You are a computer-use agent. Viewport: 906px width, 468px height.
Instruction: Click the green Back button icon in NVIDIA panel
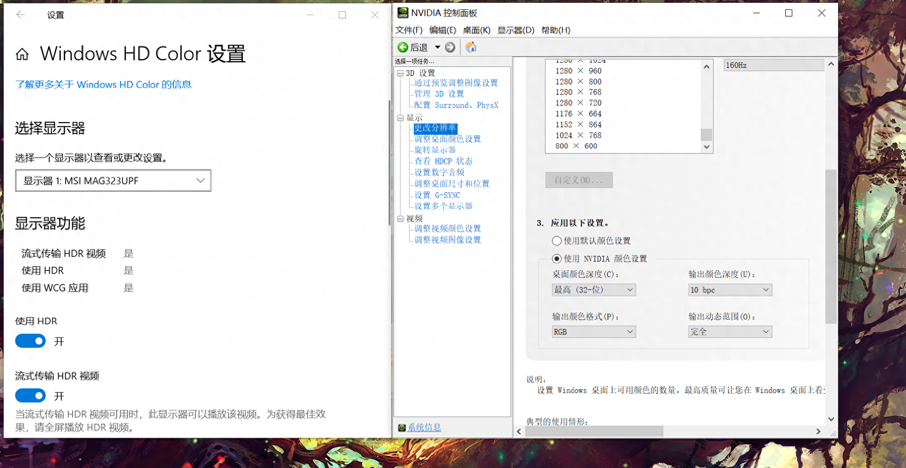click(403, 47)
